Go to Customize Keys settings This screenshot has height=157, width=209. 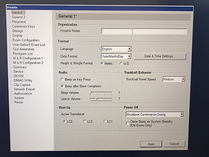point(24,26)
